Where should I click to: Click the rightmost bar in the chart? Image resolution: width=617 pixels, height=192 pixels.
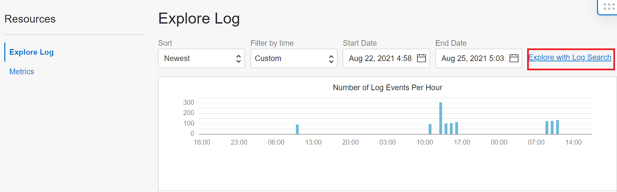(x=557, y=127)
